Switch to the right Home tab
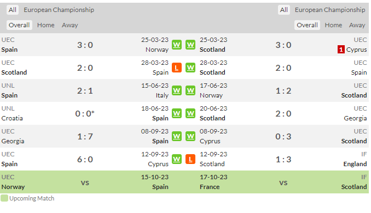 point(333,25)
